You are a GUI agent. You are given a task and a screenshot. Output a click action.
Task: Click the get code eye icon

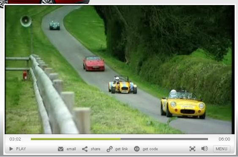137,149
